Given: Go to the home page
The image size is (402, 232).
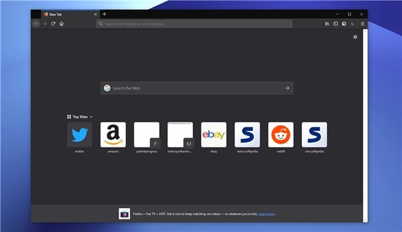Looking at the screenshot, I should pyautogui.click(x=62, y=24).
